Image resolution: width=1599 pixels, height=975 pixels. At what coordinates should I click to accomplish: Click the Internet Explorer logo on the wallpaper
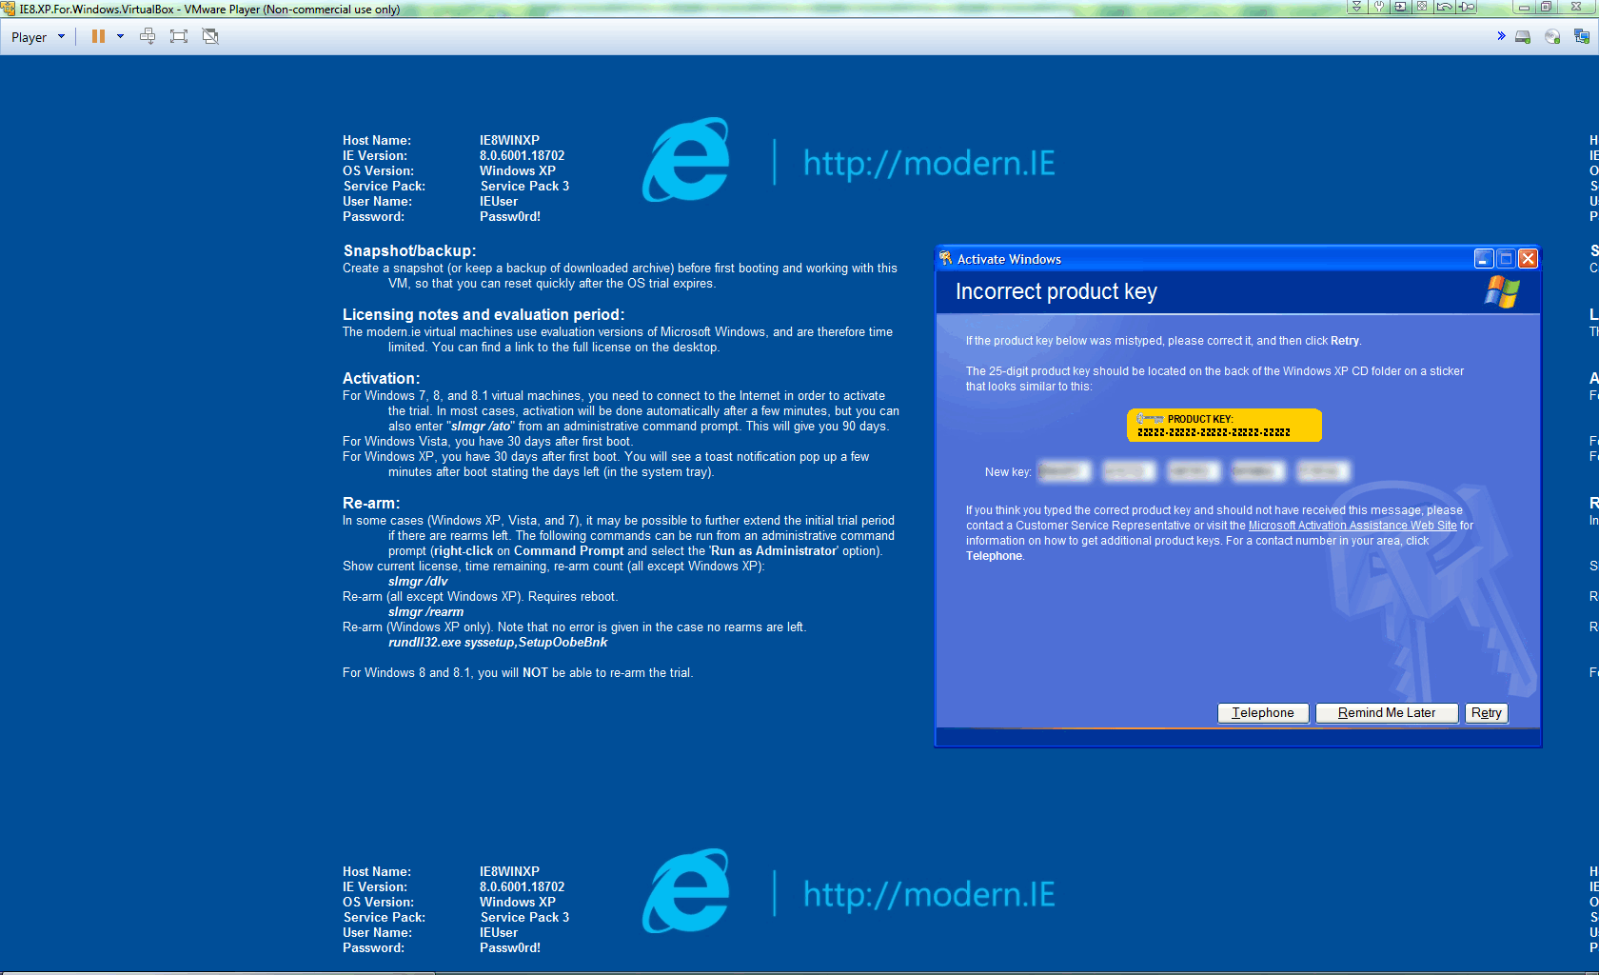pyautogui.click(x=687, y=160)
